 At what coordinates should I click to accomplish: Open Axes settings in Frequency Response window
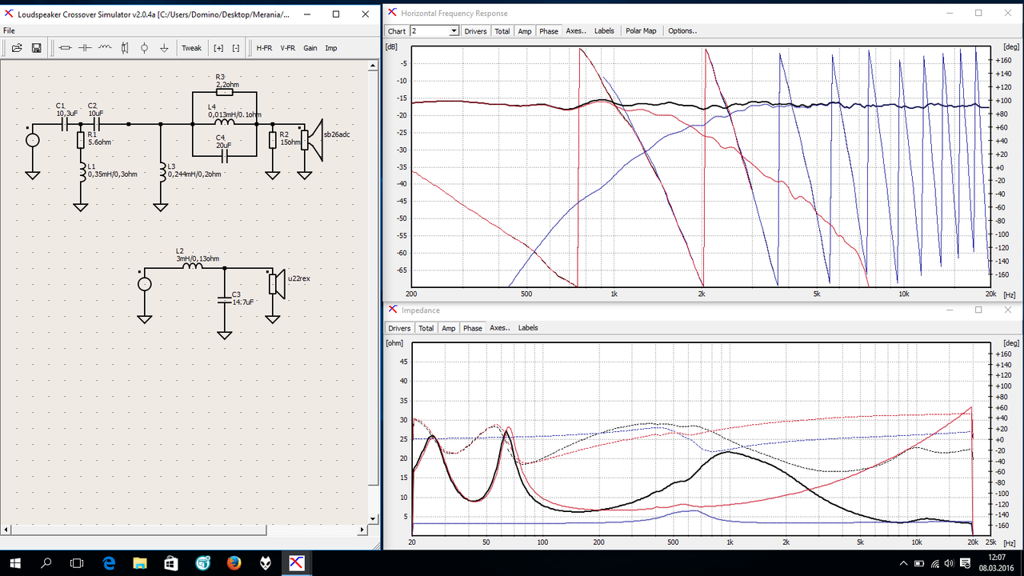576,31
